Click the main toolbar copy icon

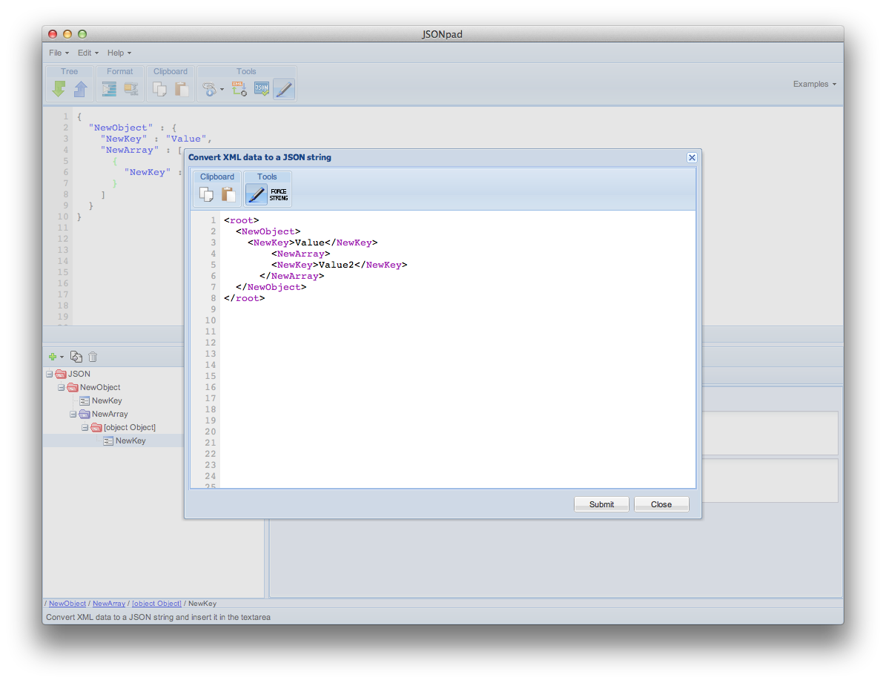(160, 89)
